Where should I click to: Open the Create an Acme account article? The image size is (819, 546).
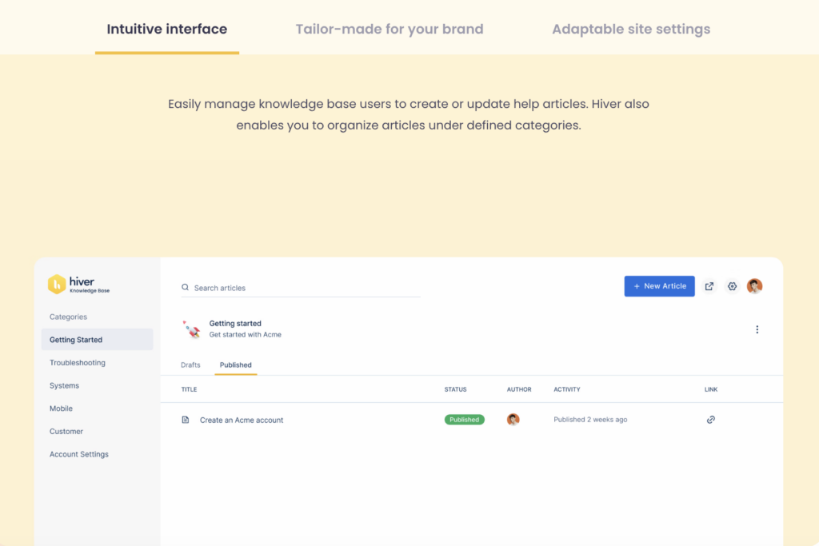(x=242, y=420)
